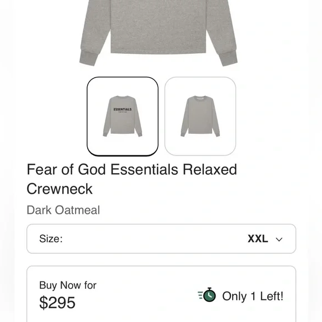Select the back-view crewneck thumbnail

click(x=200, y=117)
